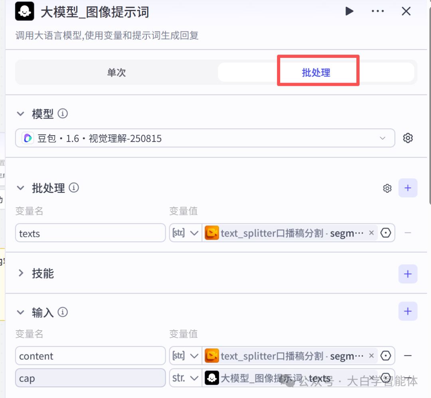Open model settings gear next to dropdown
Image resolution: width=431 pixels, height=398 pixels.
tap(407, 138)
